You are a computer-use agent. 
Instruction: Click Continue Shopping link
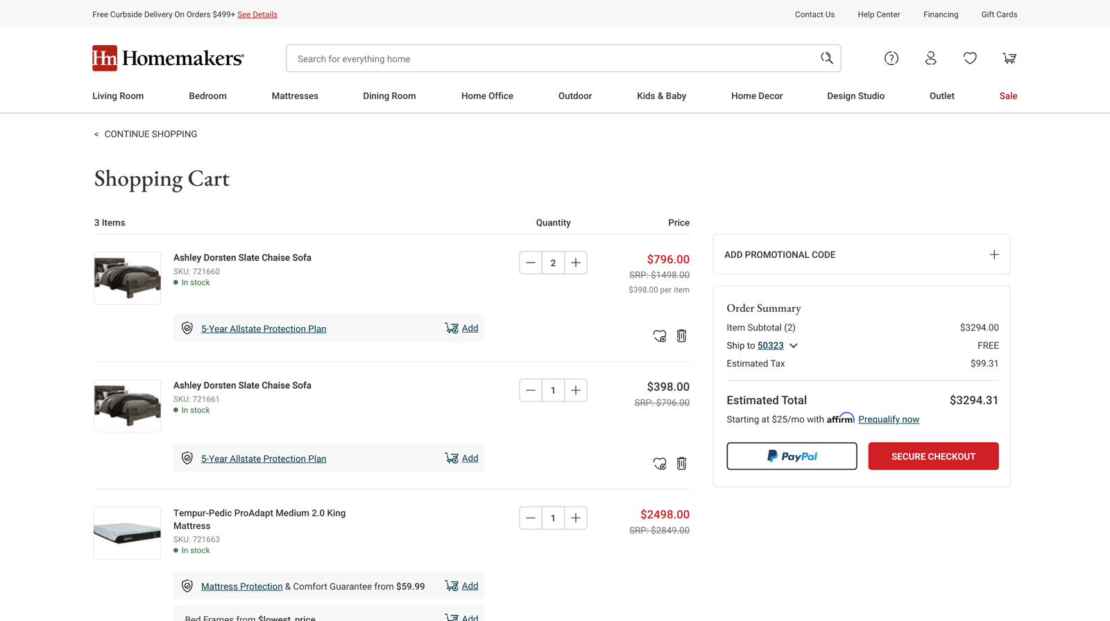point(146,134)
